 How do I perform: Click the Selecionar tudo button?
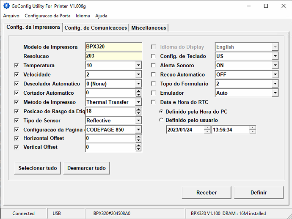click(38, 168)
